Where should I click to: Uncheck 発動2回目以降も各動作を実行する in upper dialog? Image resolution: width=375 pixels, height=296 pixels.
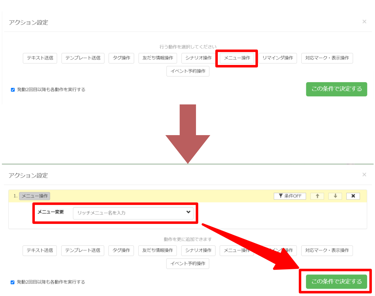13,90
